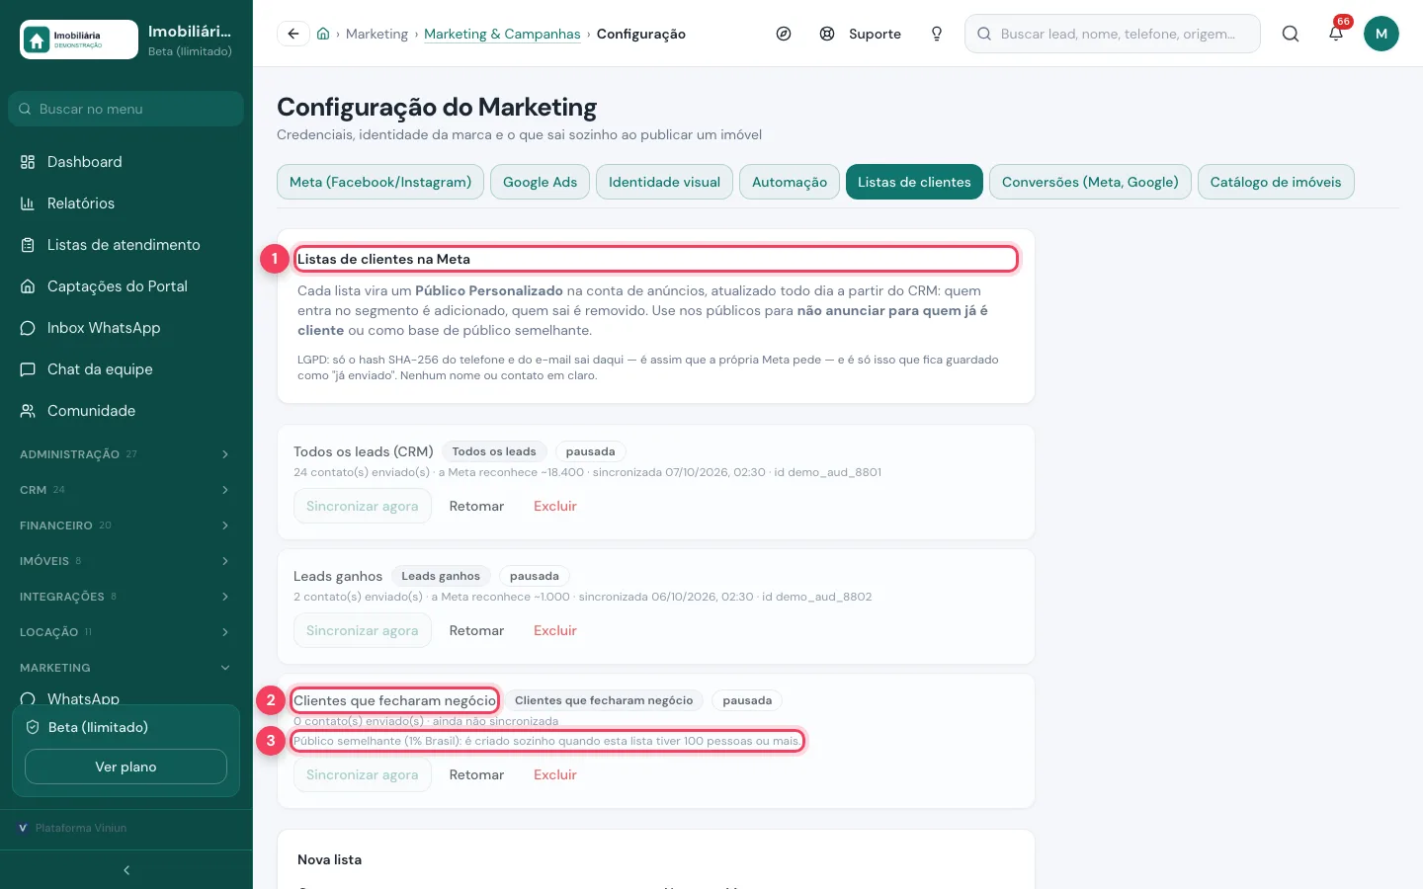1423x889 pixels.
Task: Switch to Identidade visual tab
Action: point(664,182)
